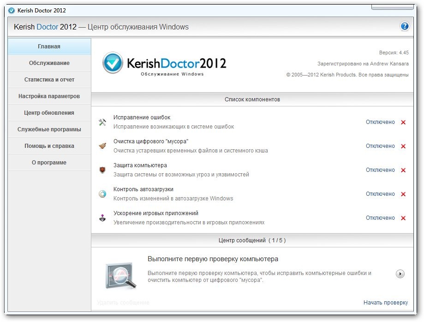Open Статистика и отчет section

click(49, 80)
